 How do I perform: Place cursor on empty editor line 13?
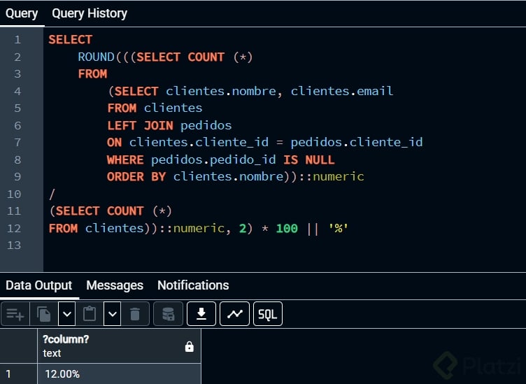(210, 245)
